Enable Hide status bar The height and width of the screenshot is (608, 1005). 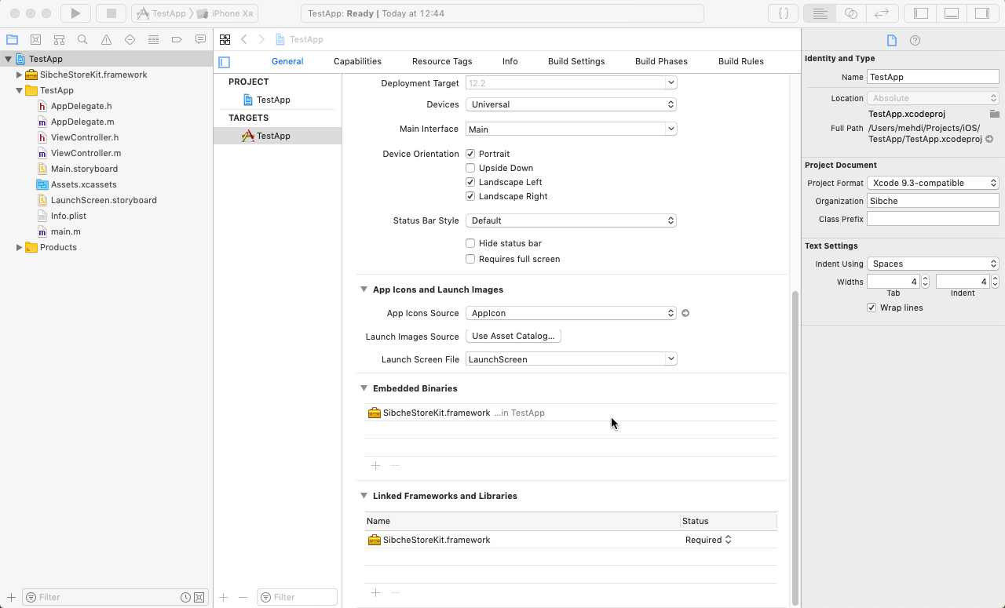[470, 243]
